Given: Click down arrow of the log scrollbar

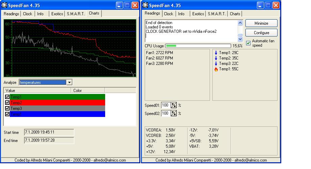Looking at the screenshot, I should (240, 39).
